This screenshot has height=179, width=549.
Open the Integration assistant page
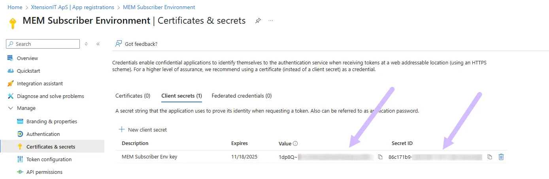point(40,83)
